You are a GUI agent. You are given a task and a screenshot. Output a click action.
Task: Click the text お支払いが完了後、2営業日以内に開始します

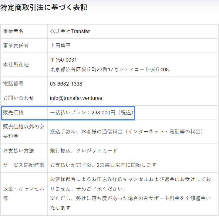(103, 165)
